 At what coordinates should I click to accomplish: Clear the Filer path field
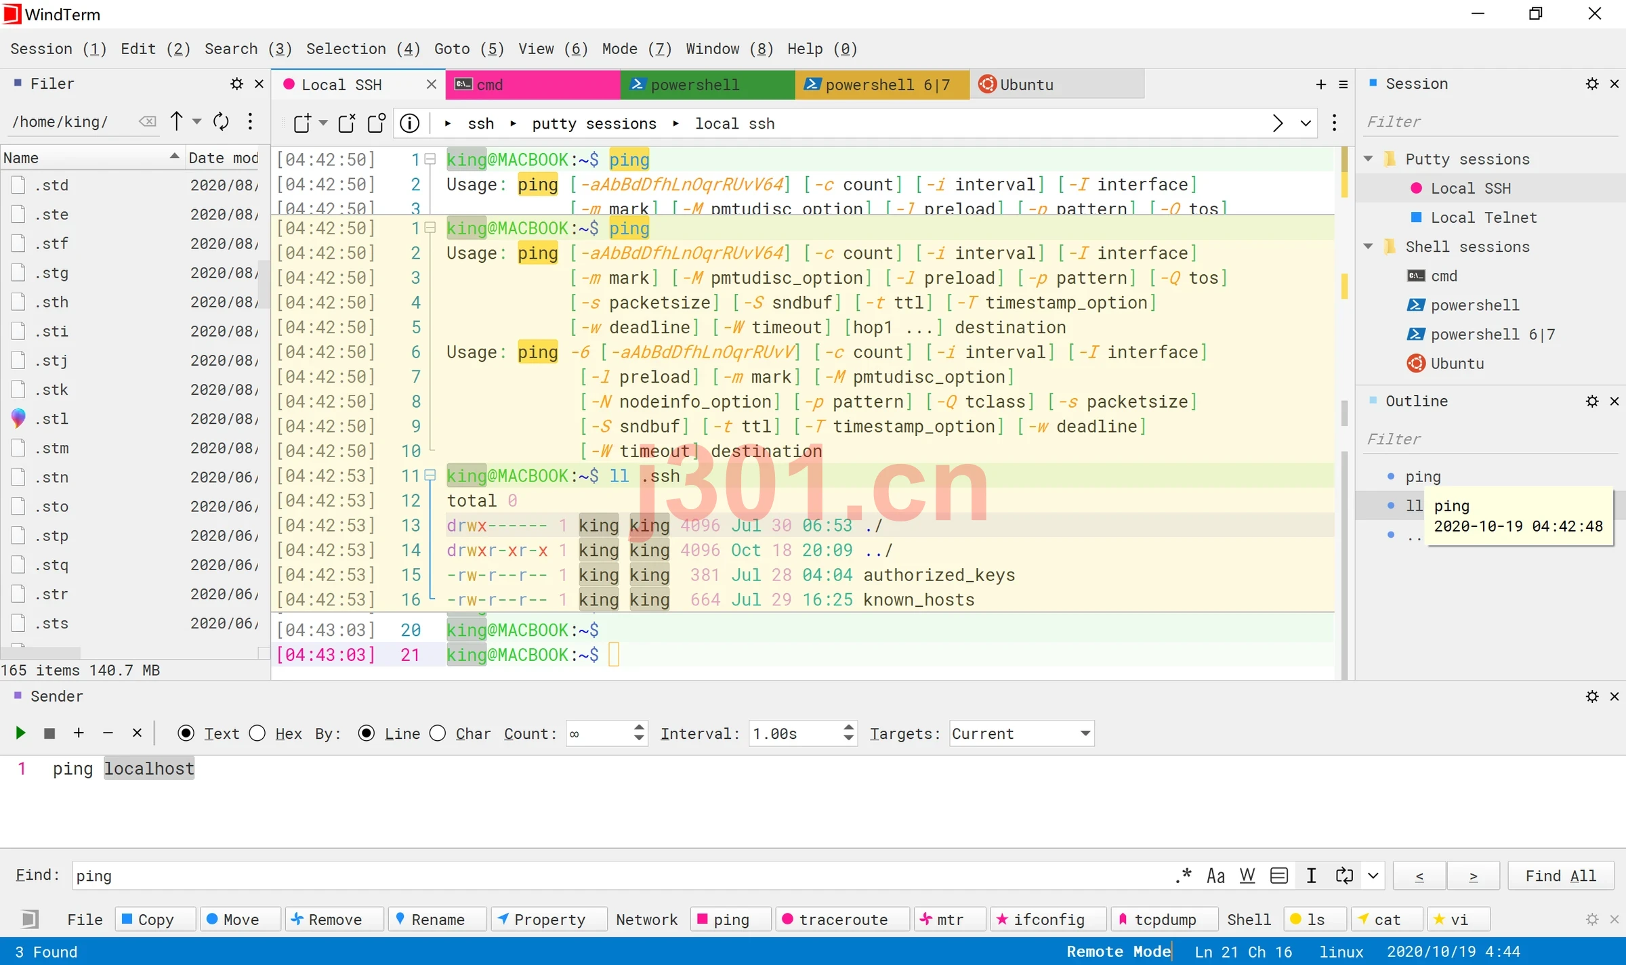coord(147,121)
